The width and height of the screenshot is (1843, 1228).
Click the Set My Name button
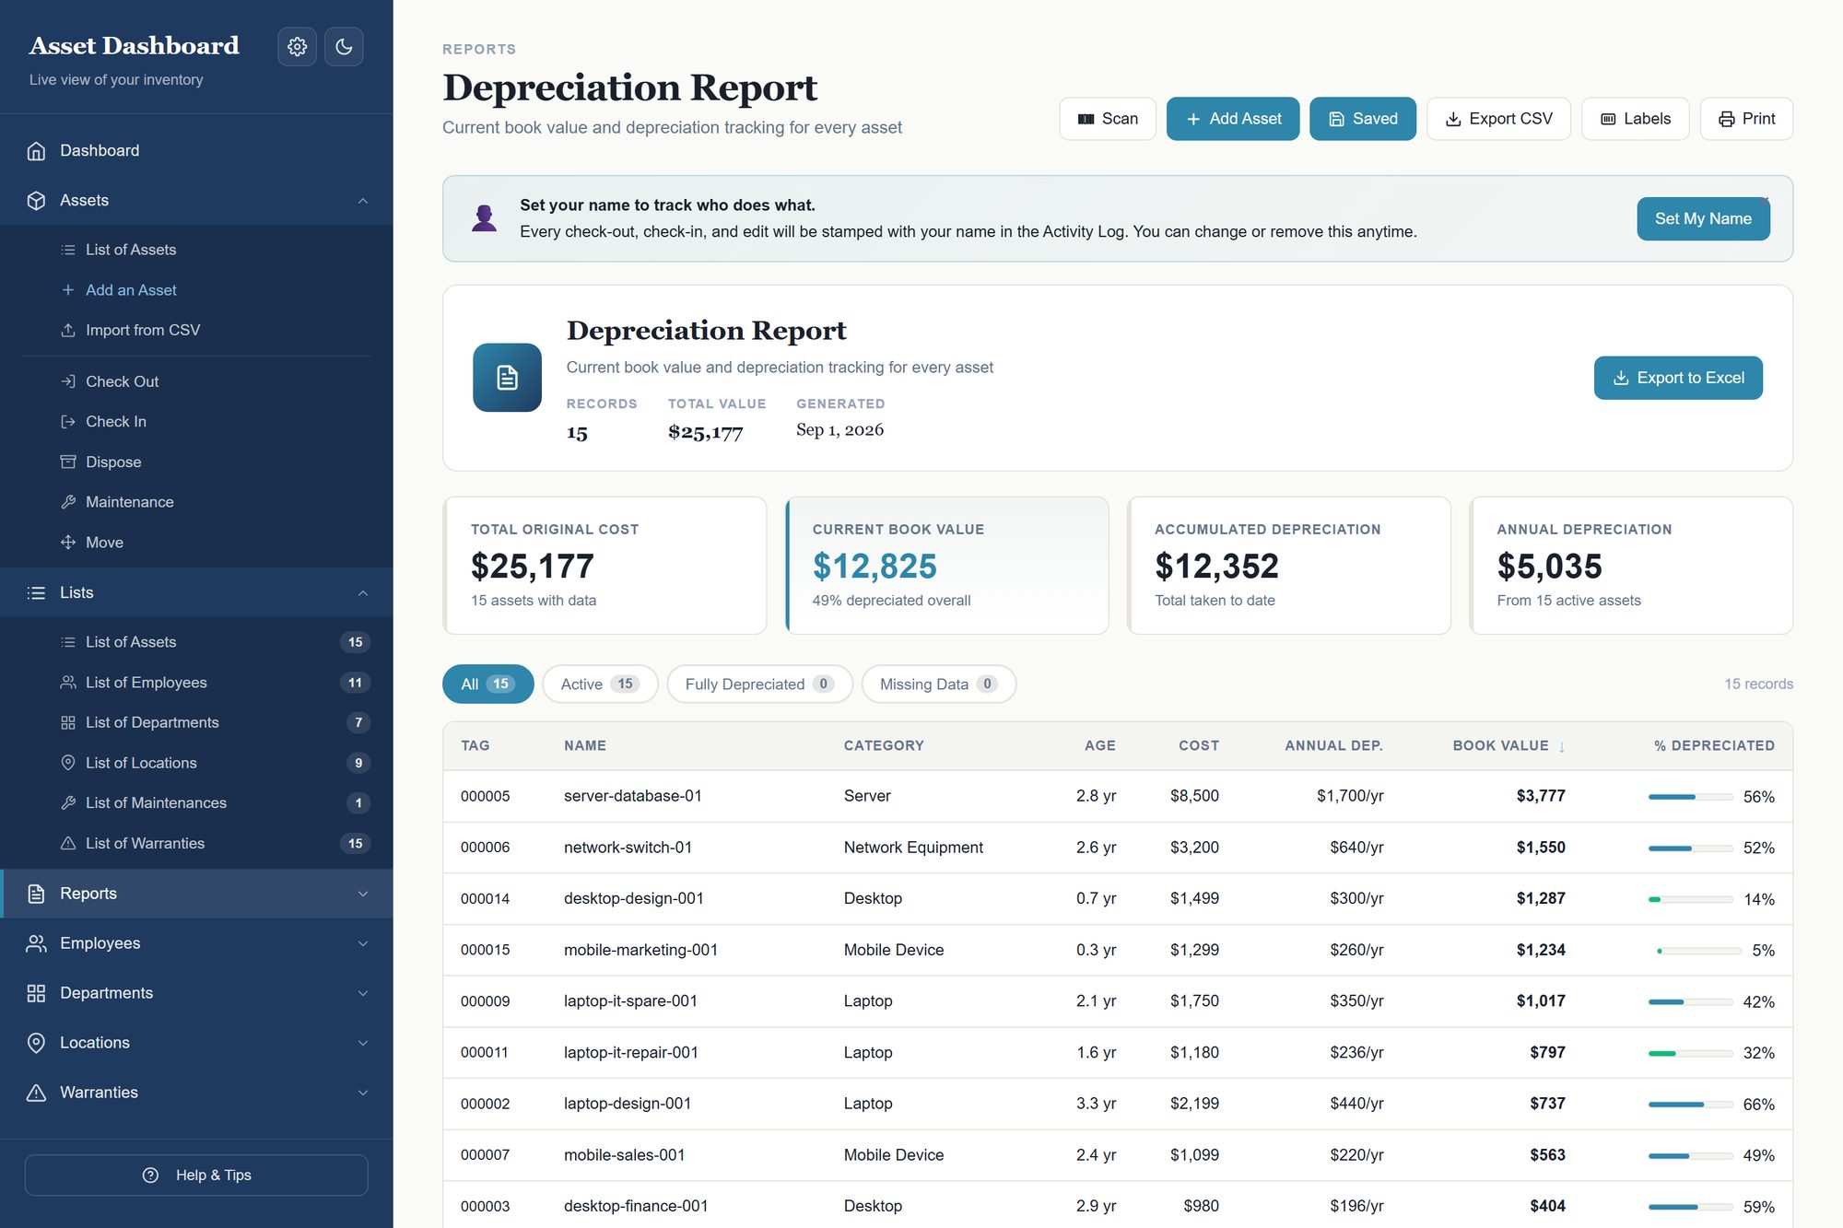click(x=1703, y=218)
